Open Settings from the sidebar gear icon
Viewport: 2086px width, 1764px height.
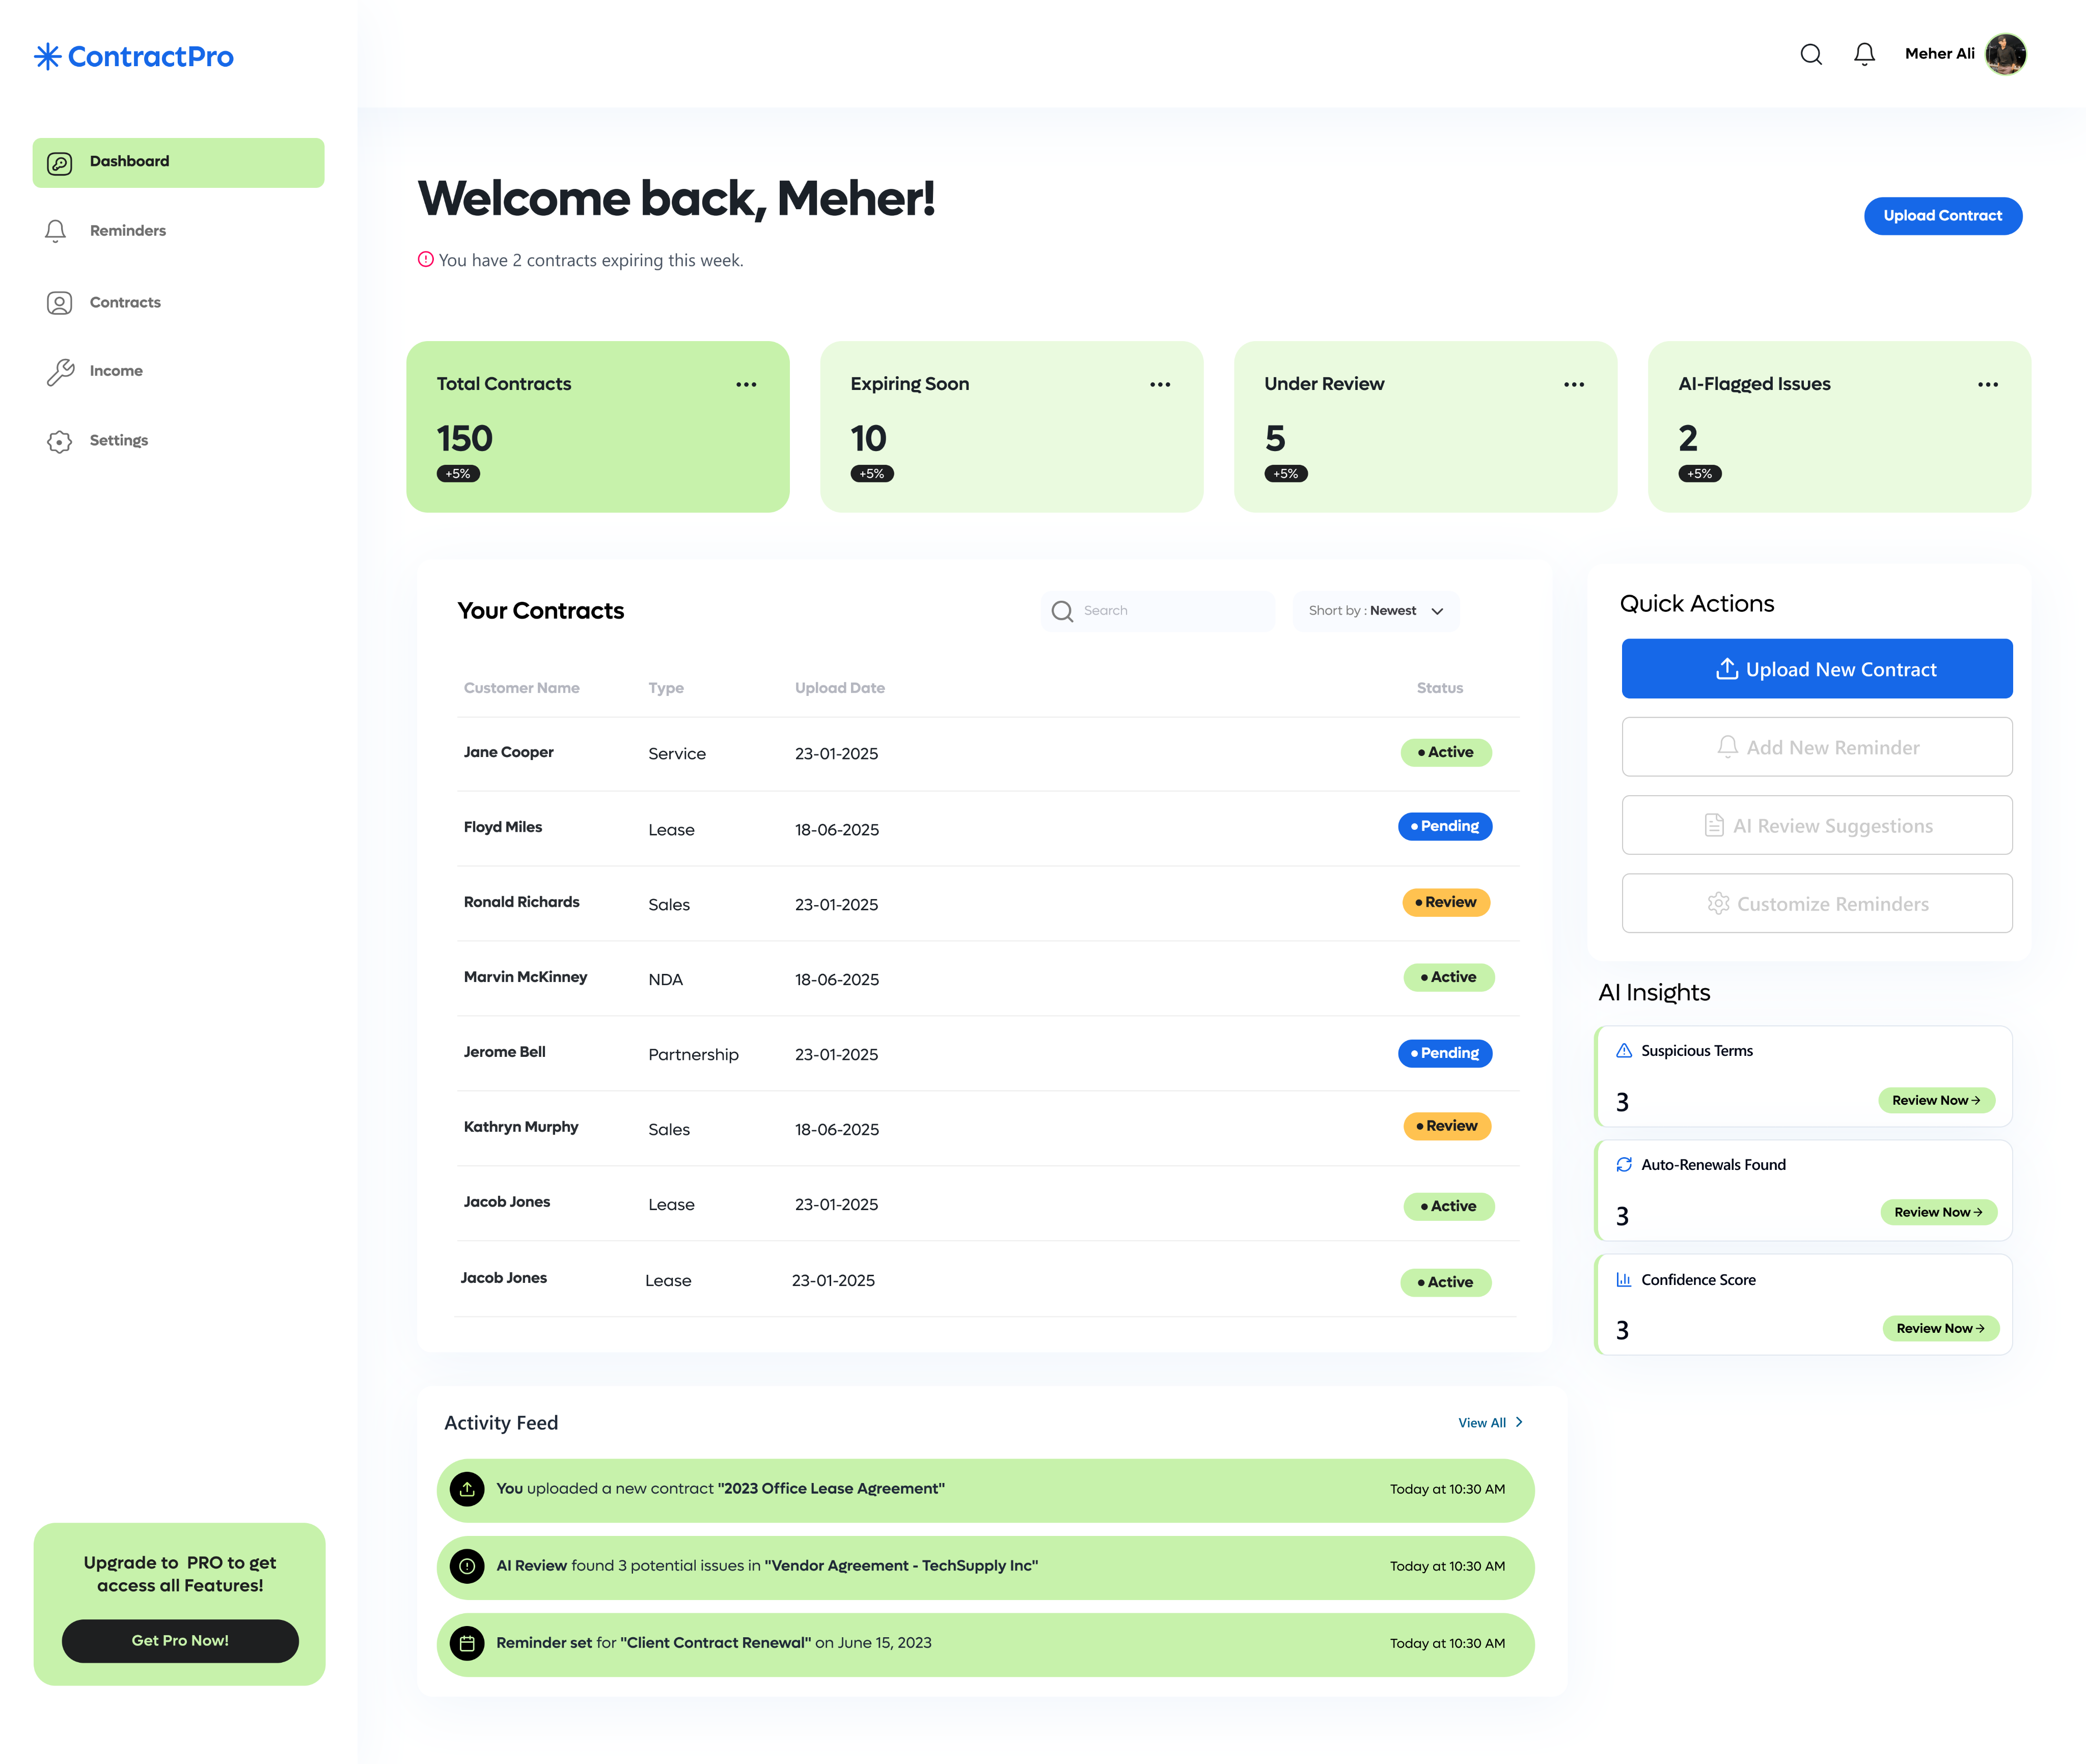pyautogui.click(x=59, y=440)
